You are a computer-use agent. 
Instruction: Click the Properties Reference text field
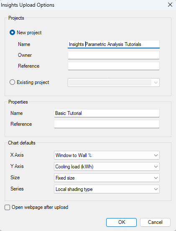[107, 124]
